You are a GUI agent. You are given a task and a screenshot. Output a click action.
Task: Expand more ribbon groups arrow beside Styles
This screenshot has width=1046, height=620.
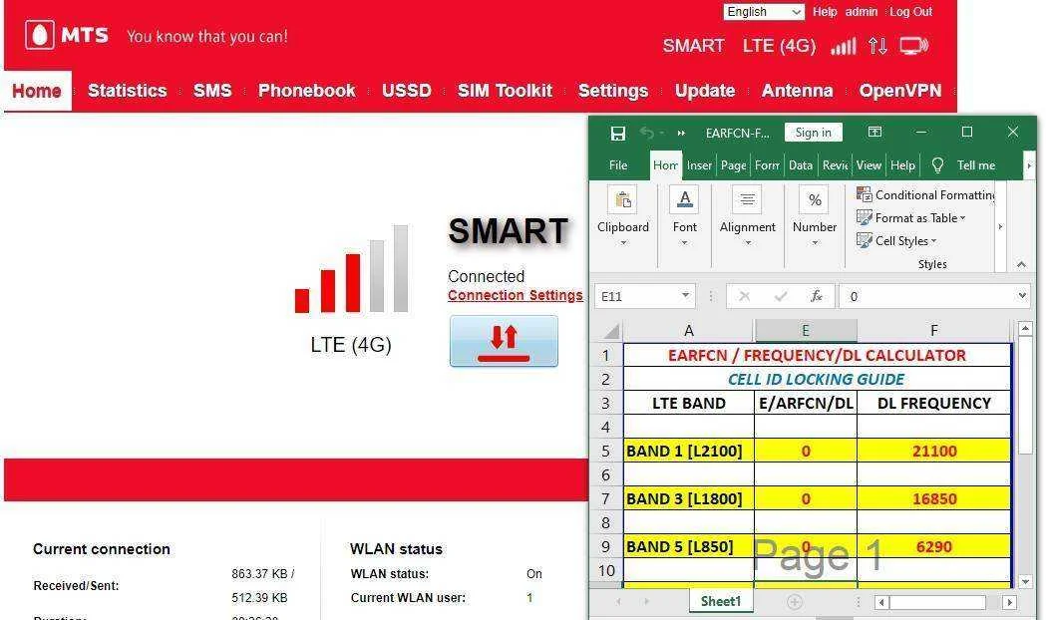pos(1000,226)
